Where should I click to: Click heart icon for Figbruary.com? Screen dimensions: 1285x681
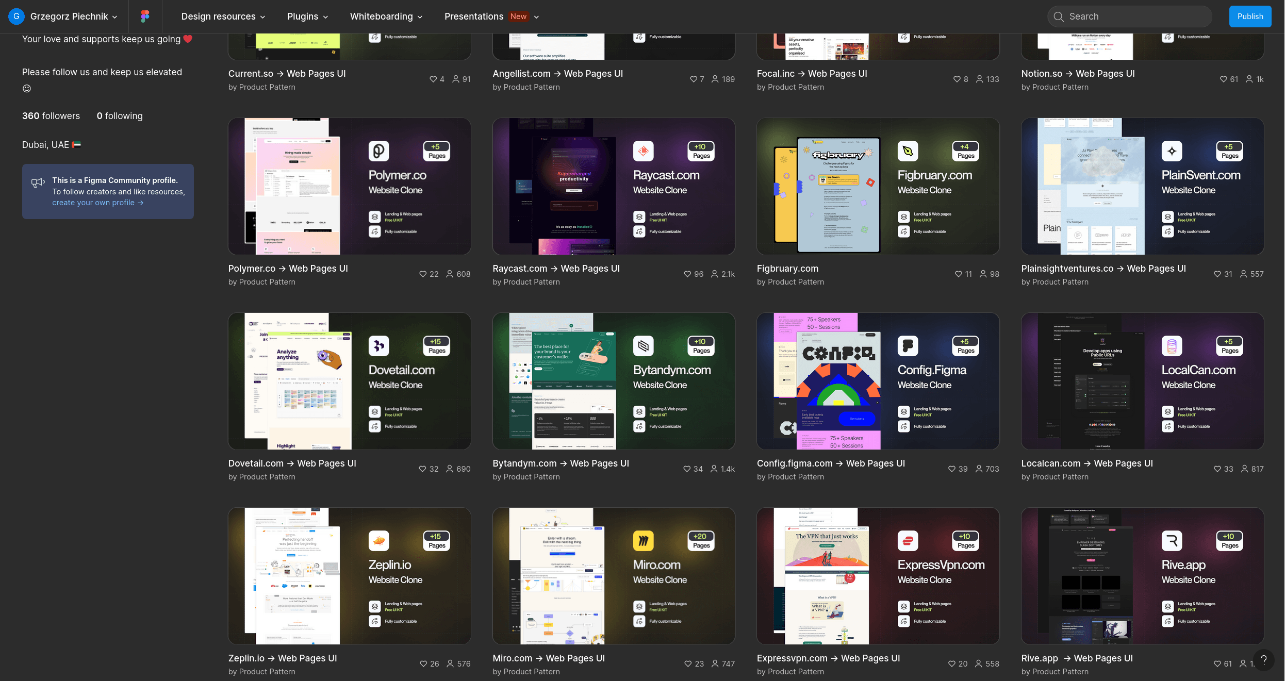[x=959, y=274]
